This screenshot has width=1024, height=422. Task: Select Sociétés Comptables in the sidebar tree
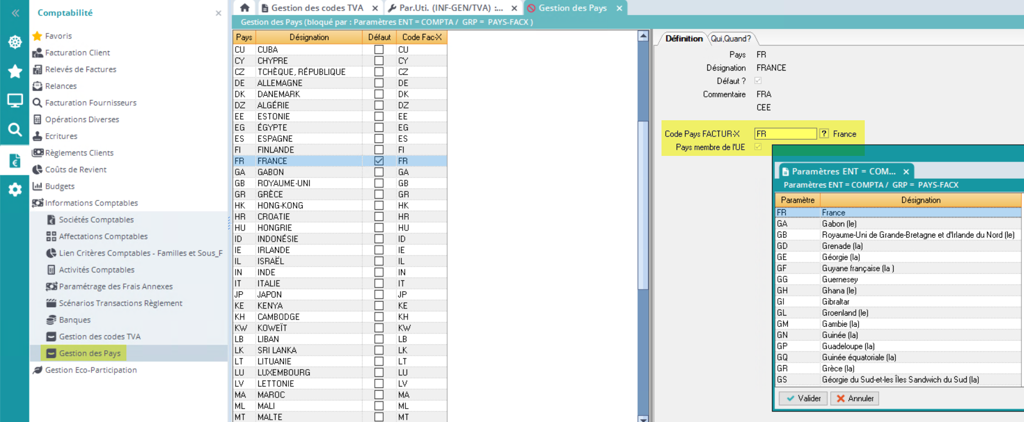(96, 220)
